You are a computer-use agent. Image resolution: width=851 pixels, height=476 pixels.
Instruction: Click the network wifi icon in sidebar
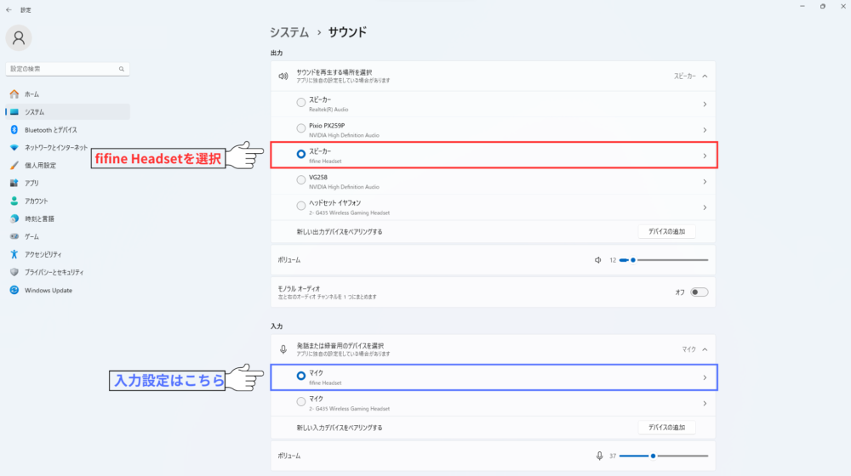click(x=14, y=147)
